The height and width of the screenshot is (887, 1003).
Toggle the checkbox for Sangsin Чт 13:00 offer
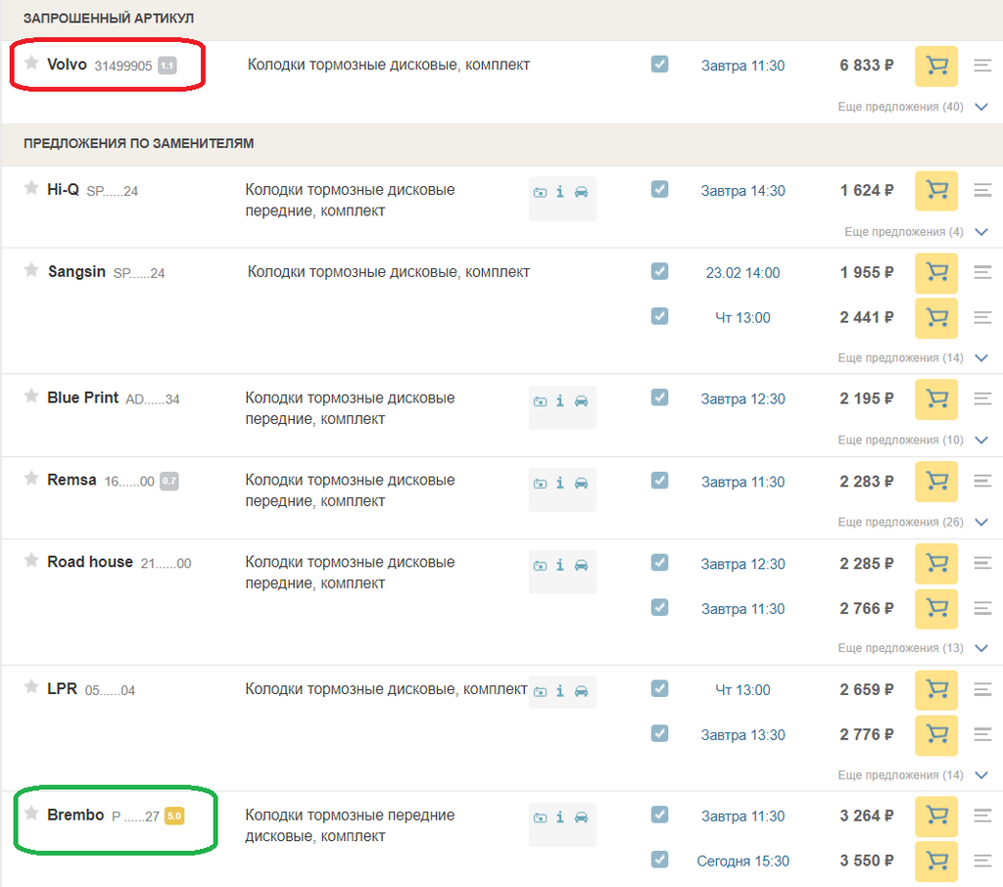click(x=659, y=316)
